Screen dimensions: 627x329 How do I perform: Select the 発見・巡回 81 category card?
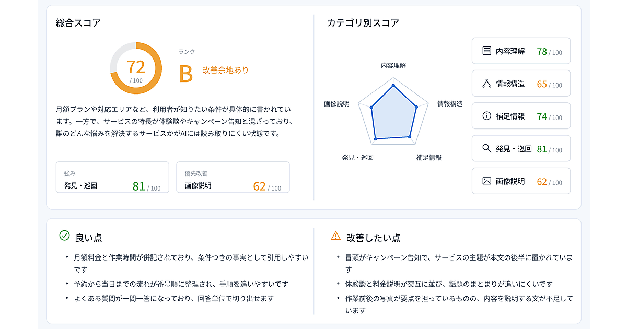tap(521, 148)
